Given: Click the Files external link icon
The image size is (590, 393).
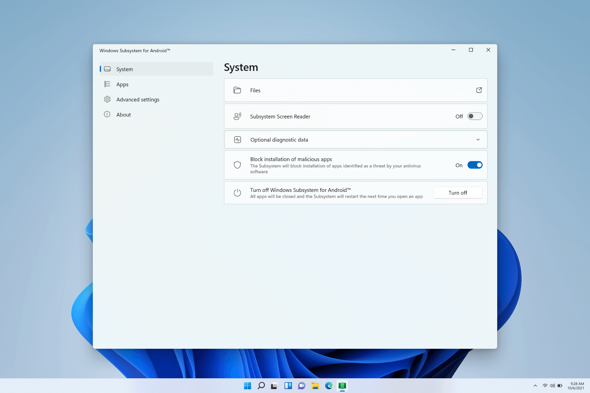Looking at the screenshot, I should 479,90.
